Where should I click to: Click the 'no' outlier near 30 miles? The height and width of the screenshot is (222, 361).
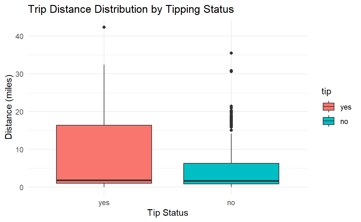click(231, 71)
